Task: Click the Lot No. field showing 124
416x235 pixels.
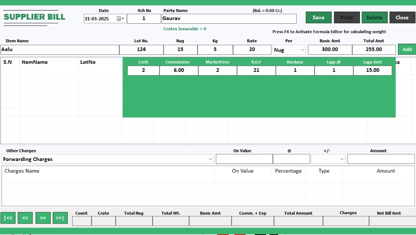Action: point(141,50)
